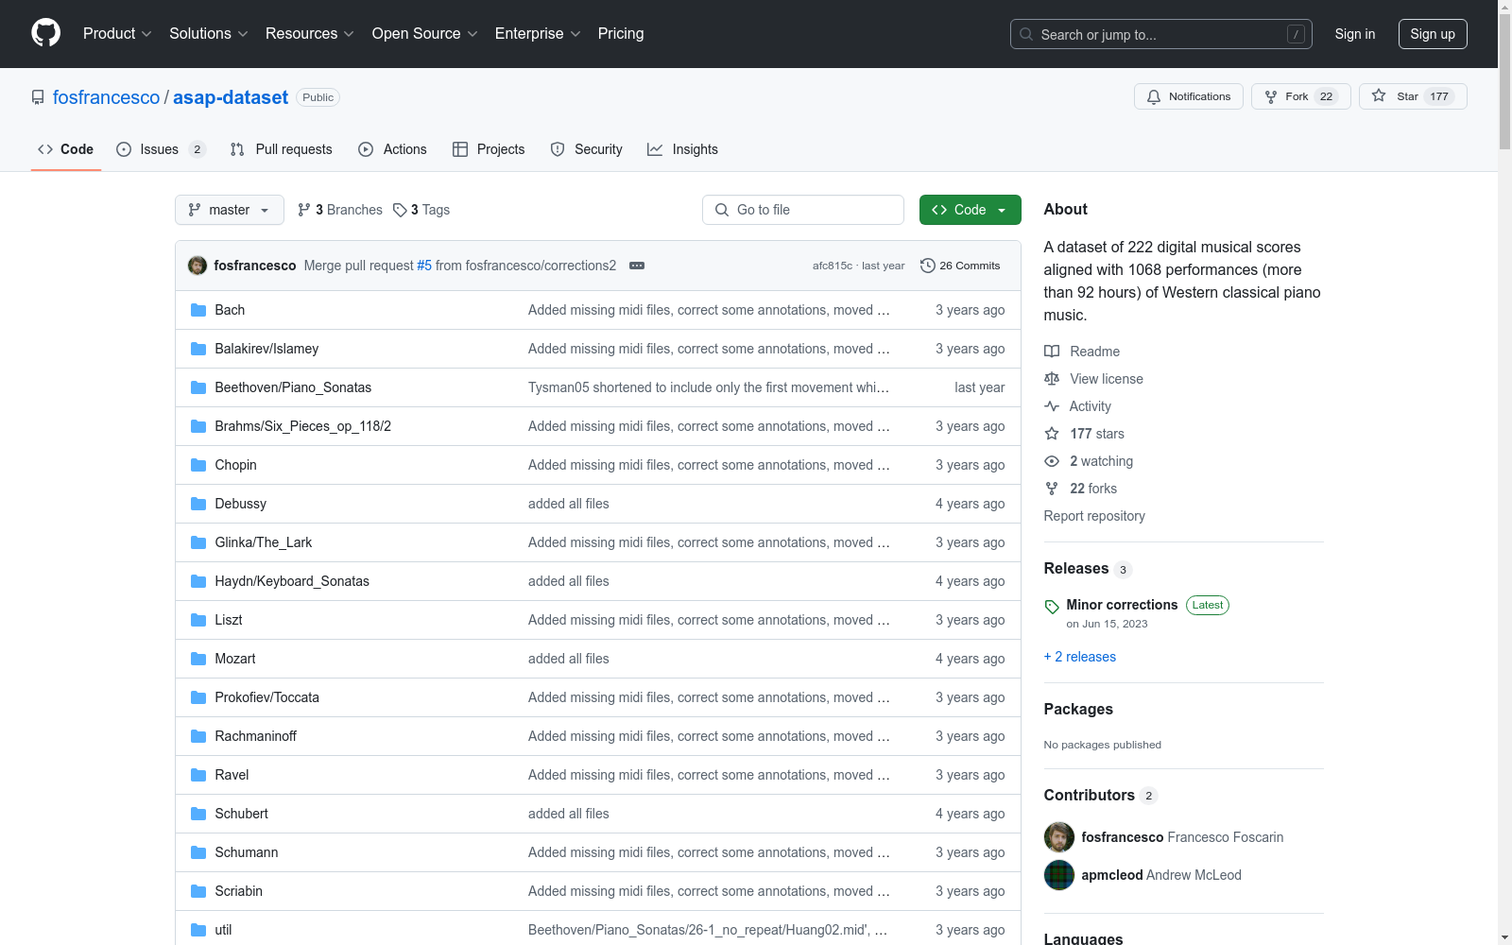1512x945 pixels.
Task: Click the star icon next to 177 stars
Action: point(1052,434)
